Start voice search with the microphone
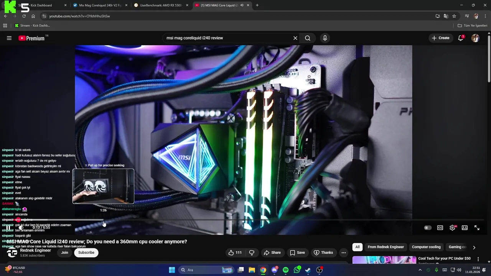The height and width of the screenshot is (276, 491). [x=325, y=38]
